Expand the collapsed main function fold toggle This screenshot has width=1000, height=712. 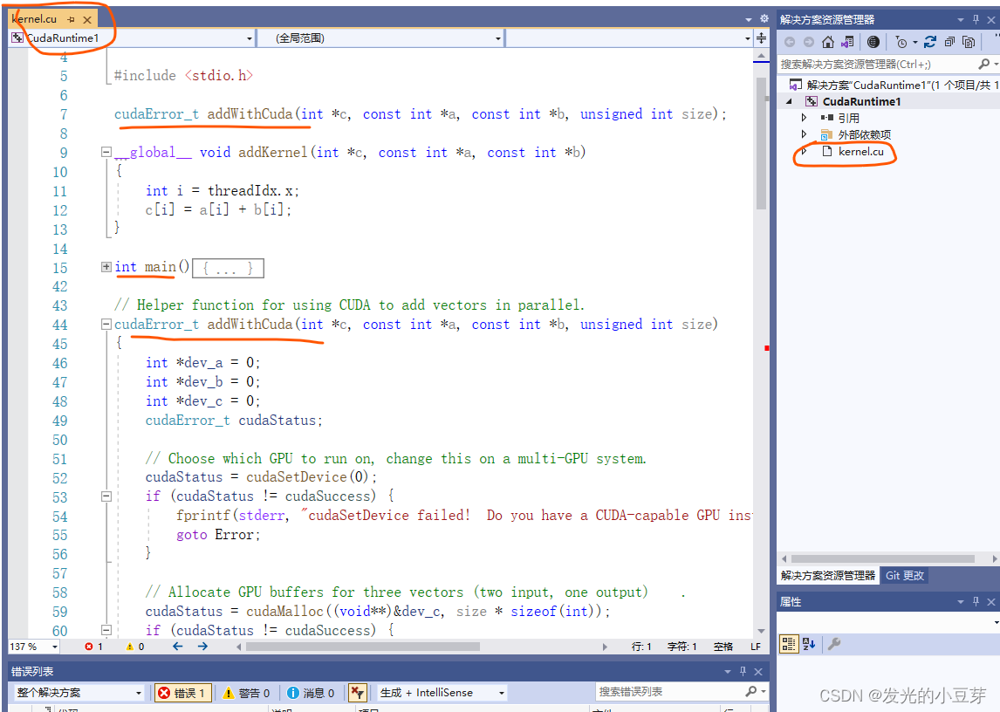(x=106, y=267)
